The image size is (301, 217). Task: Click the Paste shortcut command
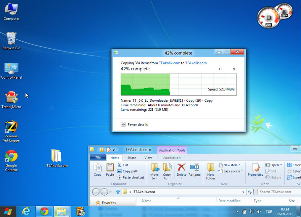tap(131, 178)
